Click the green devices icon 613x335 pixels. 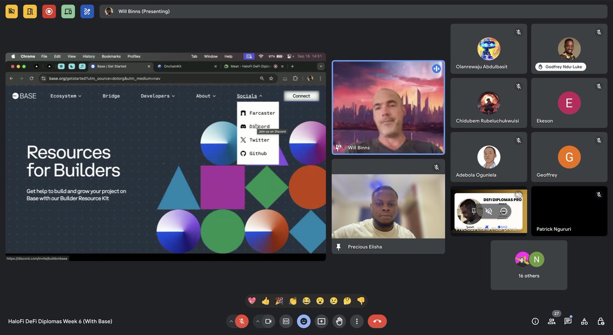68,11
